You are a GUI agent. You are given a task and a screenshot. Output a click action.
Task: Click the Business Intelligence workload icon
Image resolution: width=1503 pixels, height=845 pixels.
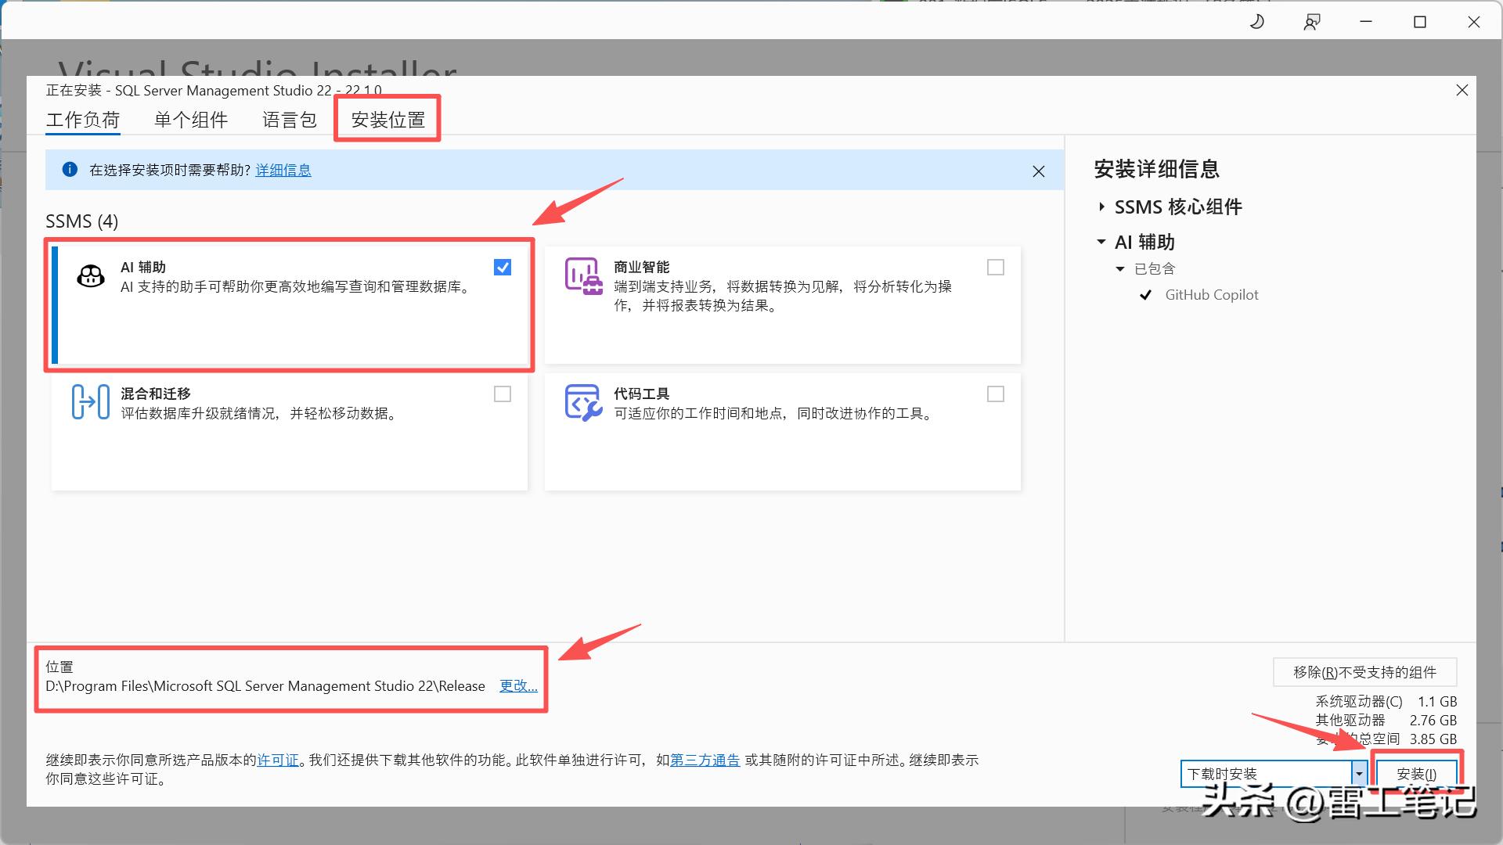[583, 276]
